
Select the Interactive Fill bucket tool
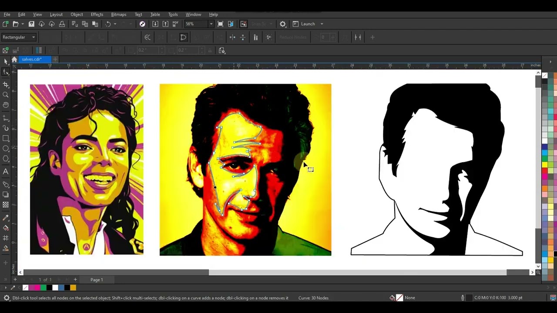[x=6, y=228]
